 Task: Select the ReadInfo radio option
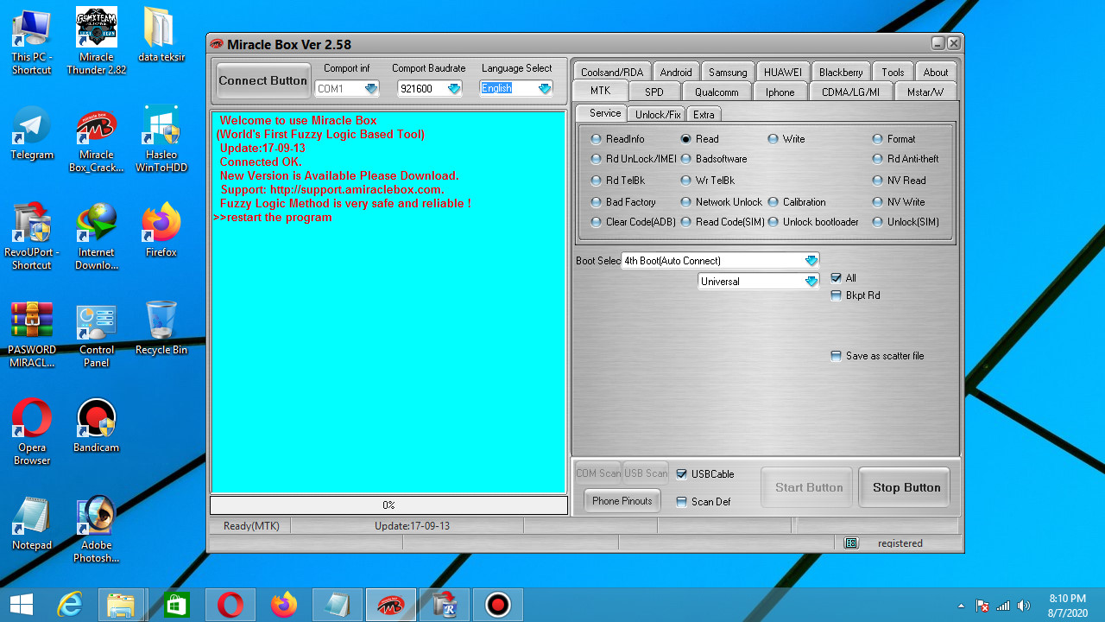(618, 139)
